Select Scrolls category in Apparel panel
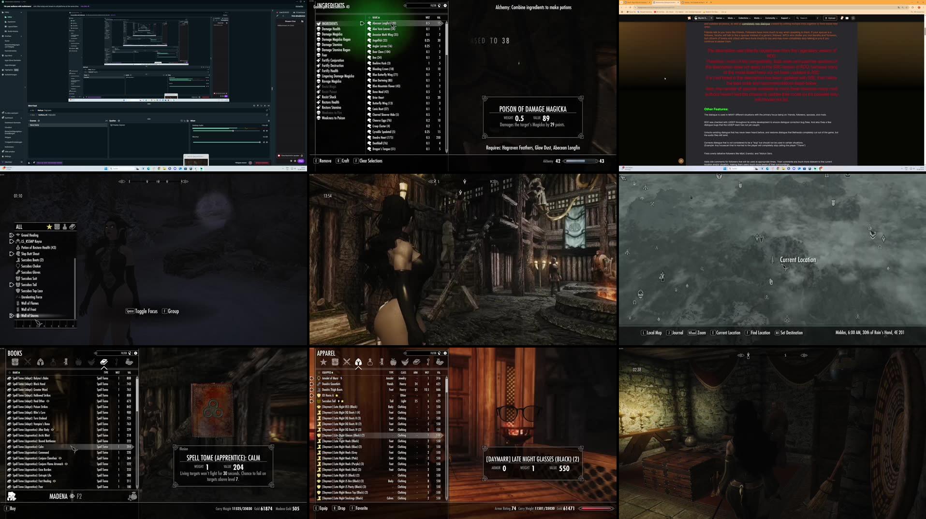Screen dimensions: 926x519 click(382, 362)
